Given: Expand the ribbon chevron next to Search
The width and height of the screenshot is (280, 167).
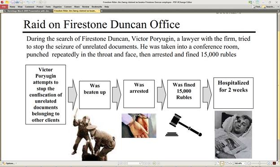Looking at the screenshot, I should [278, 7].
